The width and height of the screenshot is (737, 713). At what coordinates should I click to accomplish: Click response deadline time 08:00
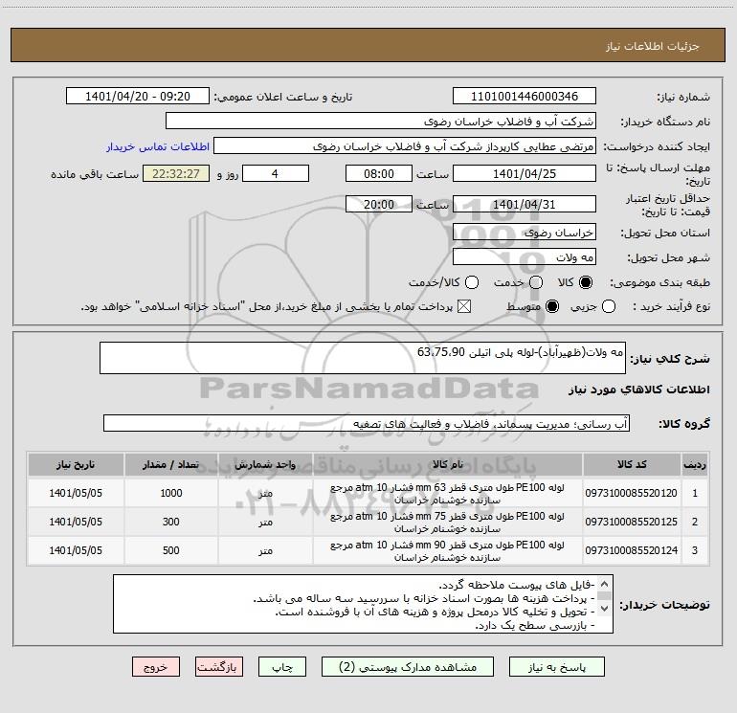(379, 174)
